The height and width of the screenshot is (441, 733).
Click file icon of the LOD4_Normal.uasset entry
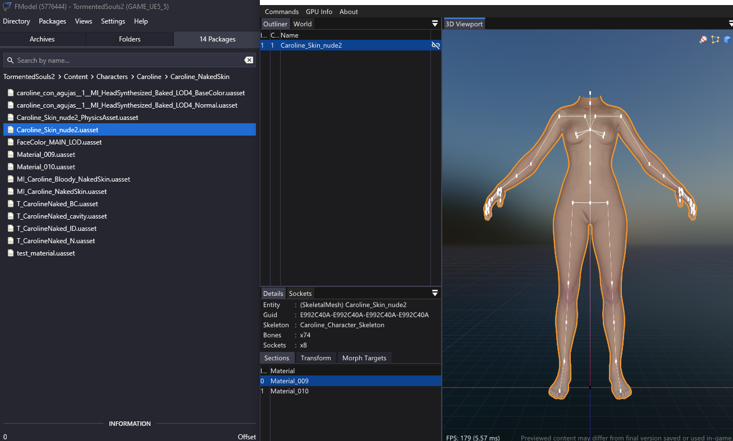[x=11, y=105]
